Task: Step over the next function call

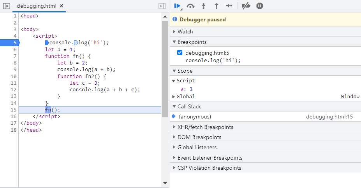Action: click(190, 6)
